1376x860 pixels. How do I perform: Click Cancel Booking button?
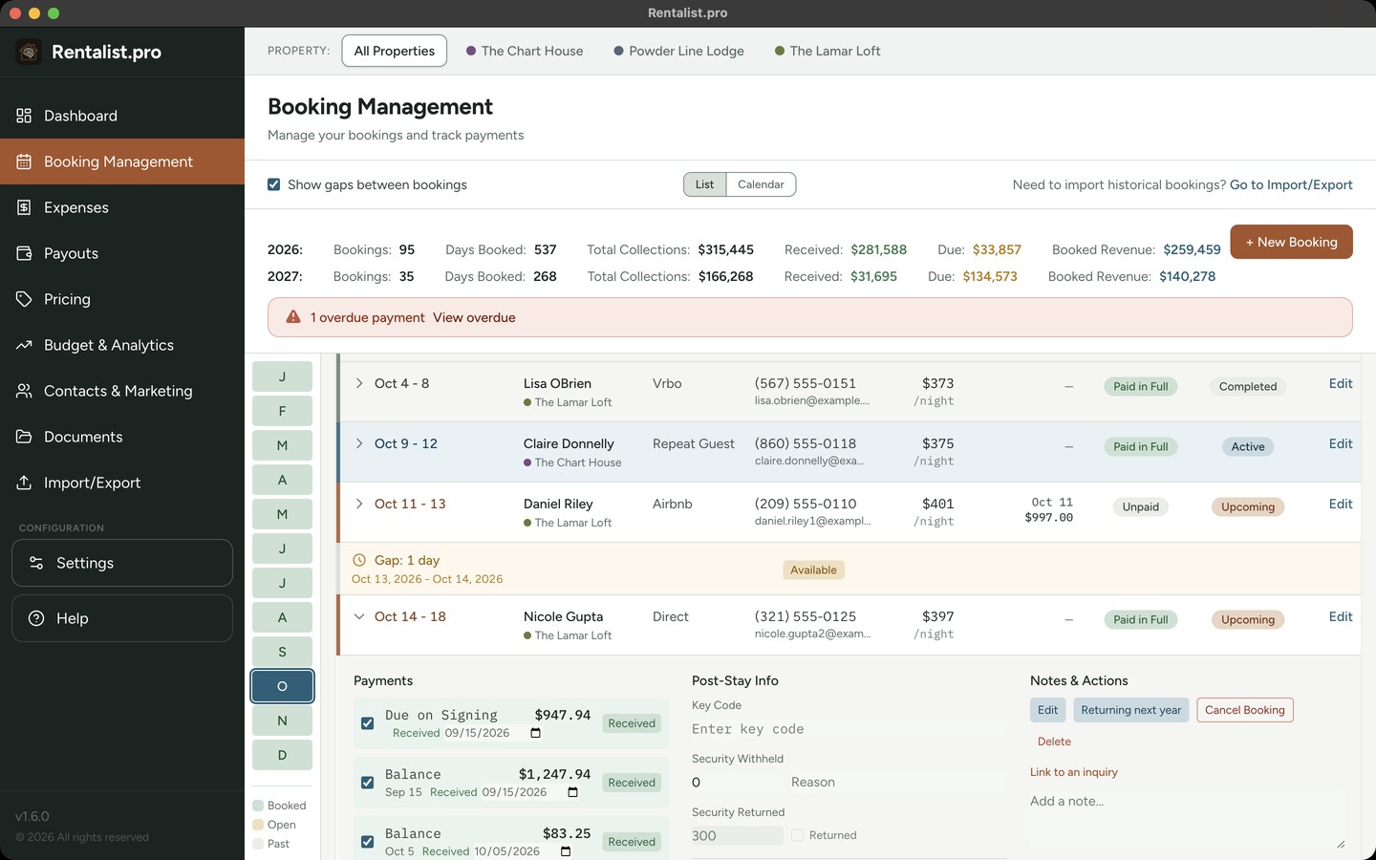click(x=1245, y=710)
